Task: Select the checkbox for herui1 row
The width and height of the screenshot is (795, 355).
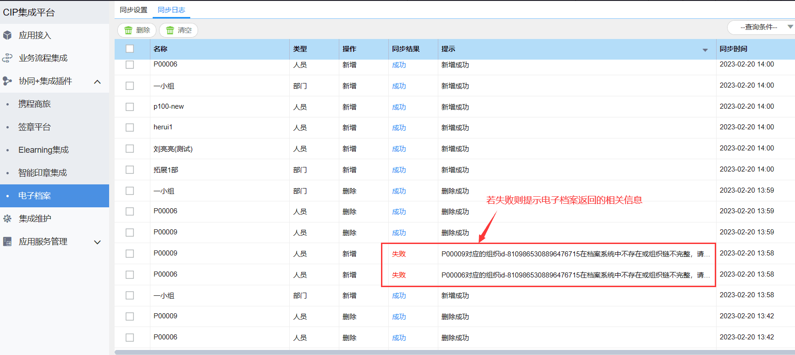Action: pos(130,128)
